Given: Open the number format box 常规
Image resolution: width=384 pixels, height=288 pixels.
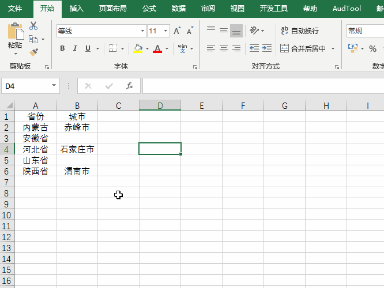Looking at the screenshot, I should (365, 31).
